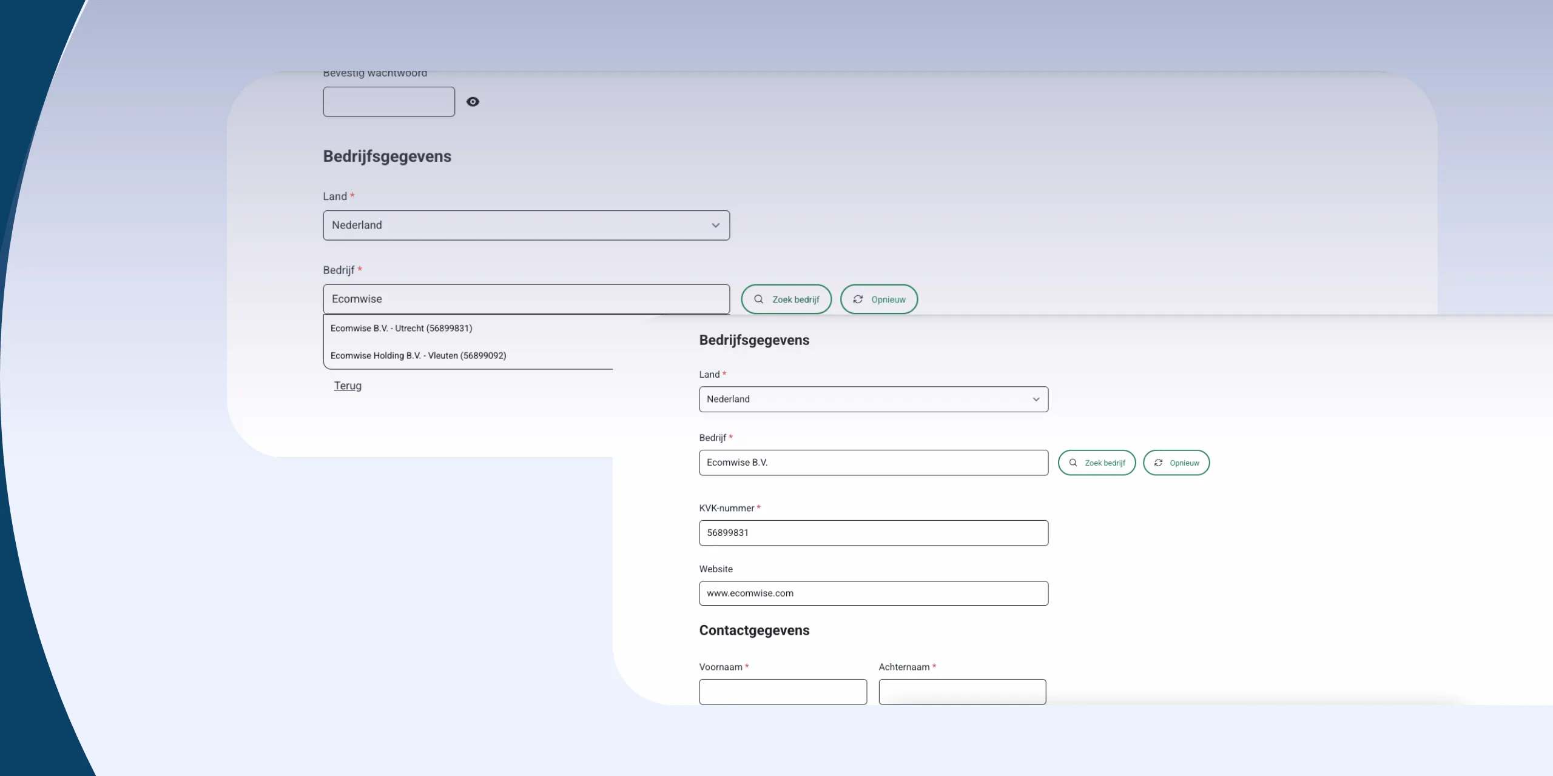Focus the Bedrijf field containing Ecomwise
1553x776 pixels.
coord(526,299)
